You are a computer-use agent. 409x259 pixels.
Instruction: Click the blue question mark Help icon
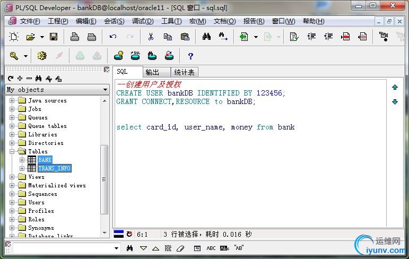click(190, 56)
